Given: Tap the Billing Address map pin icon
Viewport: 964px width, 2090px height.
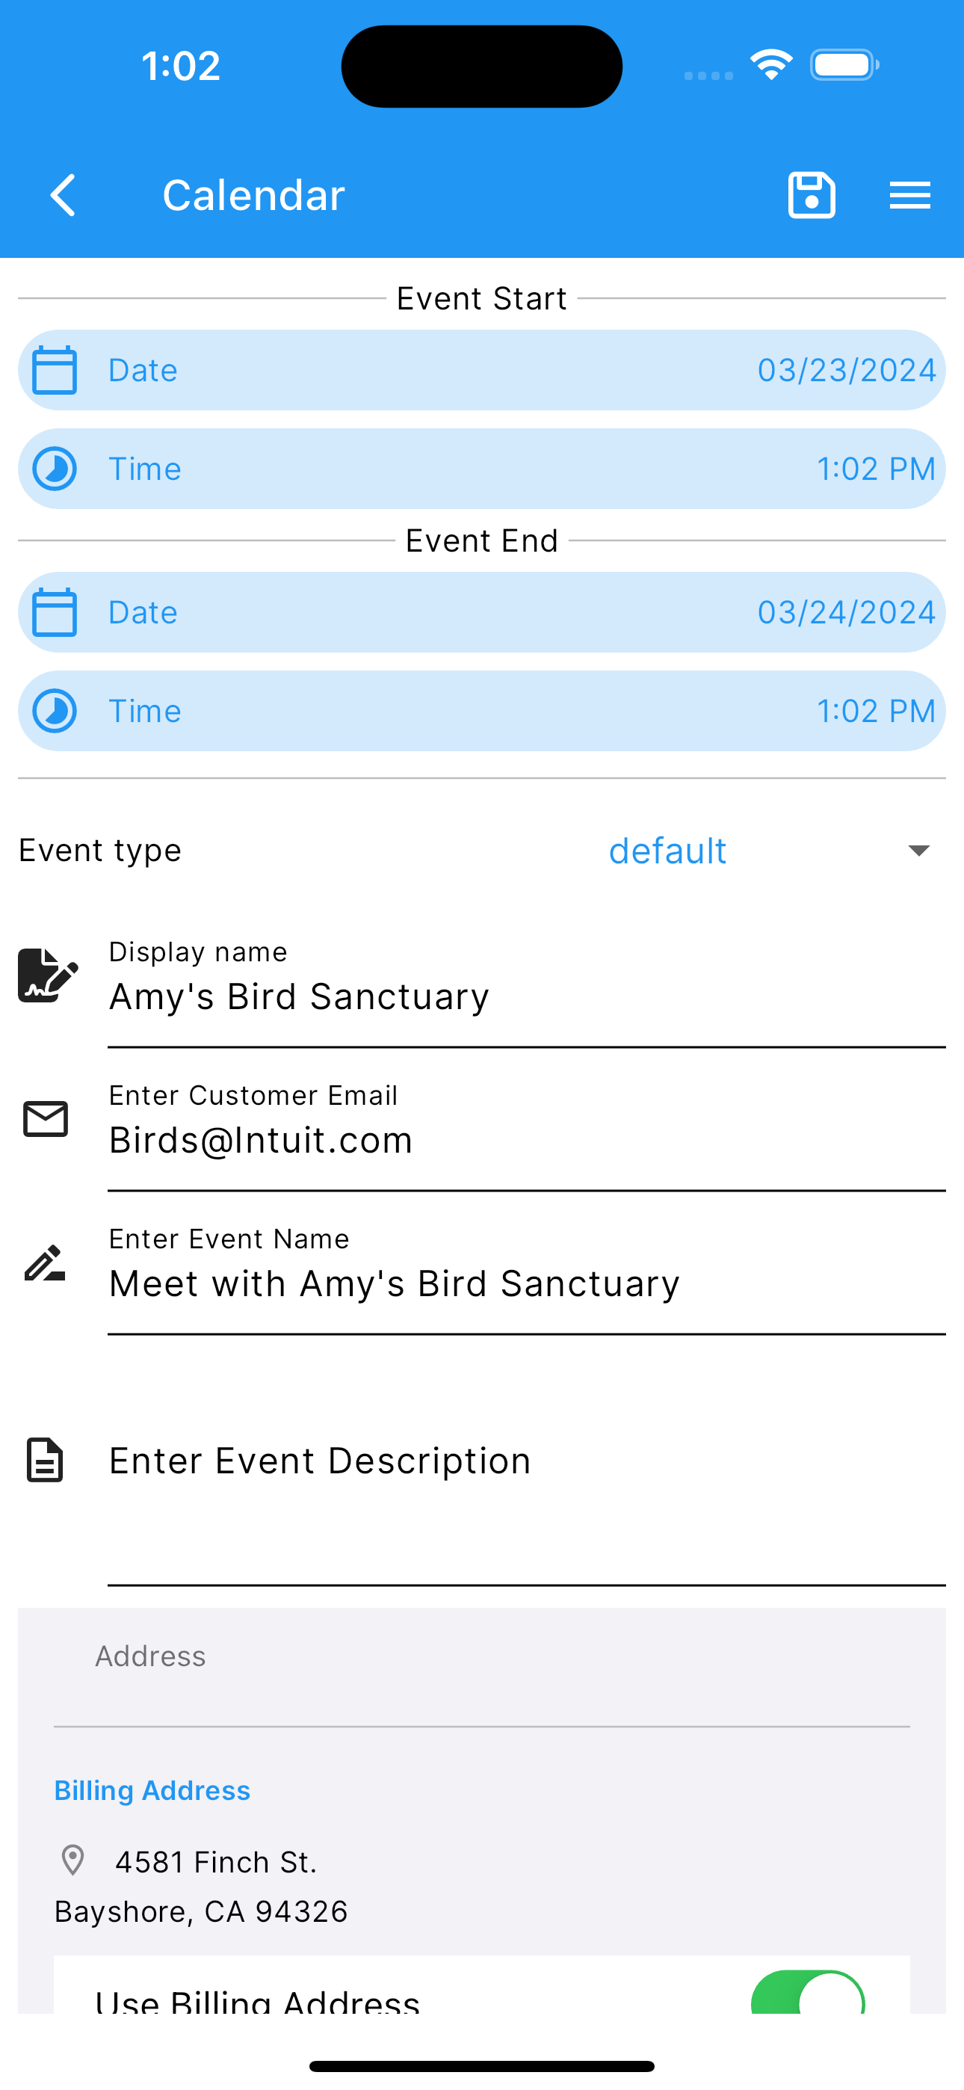Looking at the screenshot, I should pyautogui.click(x=73, y=1861).
